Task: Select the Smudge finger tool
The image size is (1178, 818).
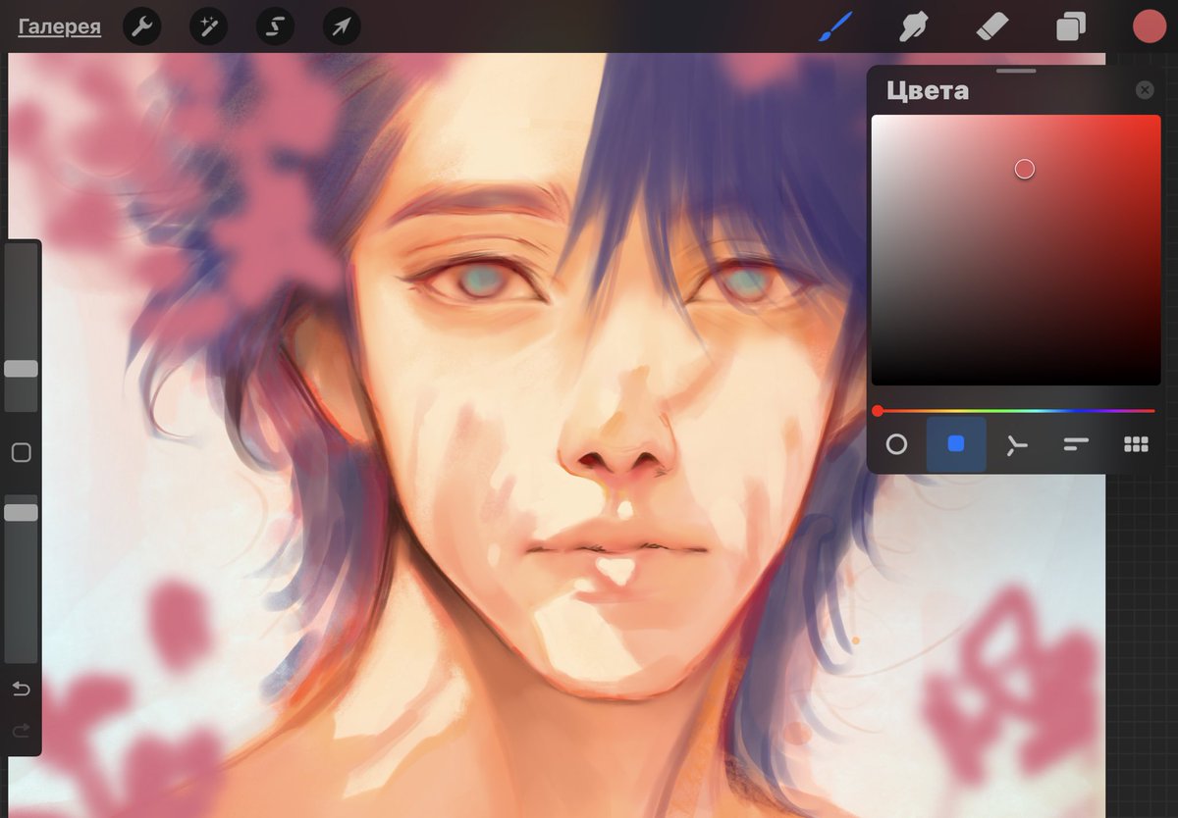Action: [x=914, y=26]
